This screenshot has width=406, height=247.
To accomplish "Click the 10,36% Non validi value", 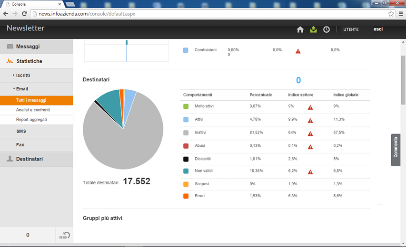I will [x=257, y=171].
